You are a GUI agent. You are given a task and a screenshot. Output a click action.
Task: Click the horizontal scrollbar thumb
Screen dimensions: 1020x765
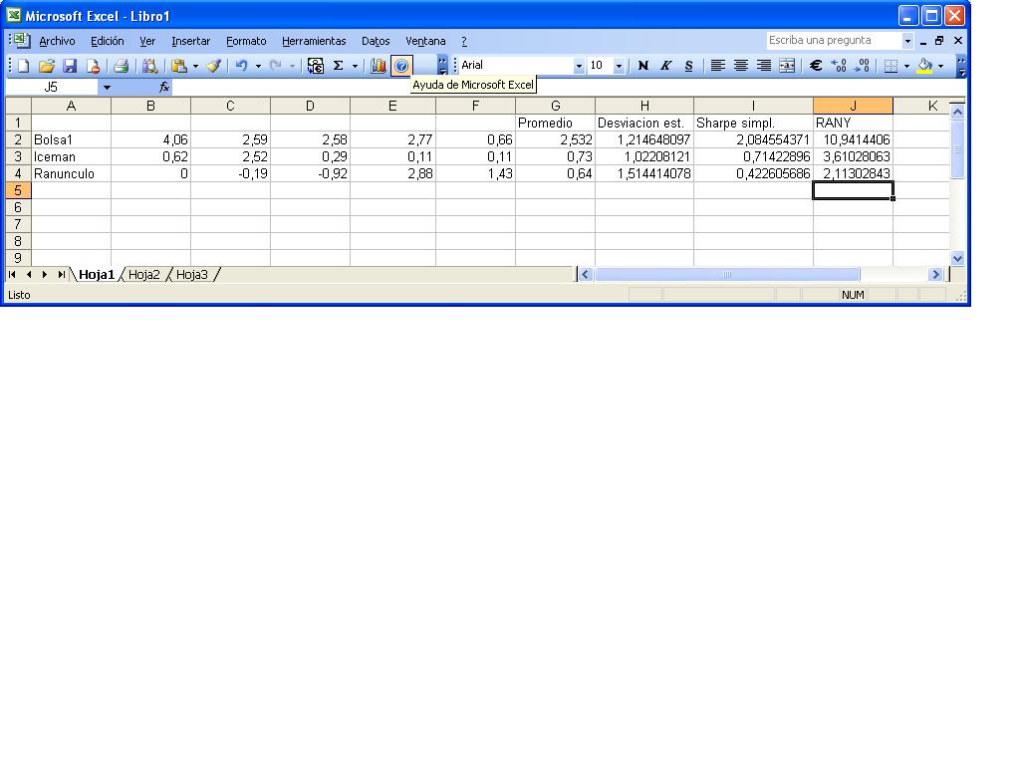click(x=727, y=275)
